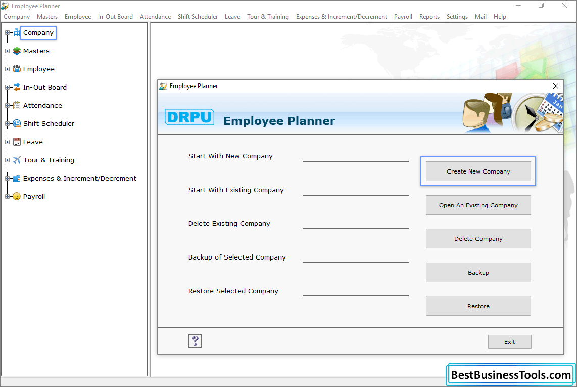Click the Exit button in dialog
Screen dimensions: 577x387
tap(510, 341)
